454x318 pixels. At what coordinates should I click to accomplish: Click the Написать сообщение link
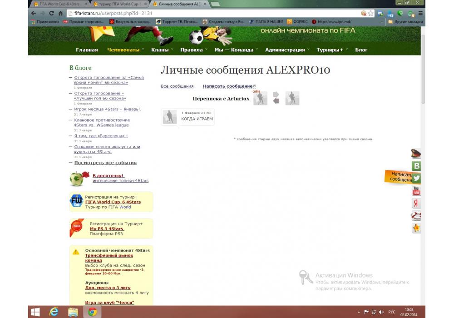227,86
